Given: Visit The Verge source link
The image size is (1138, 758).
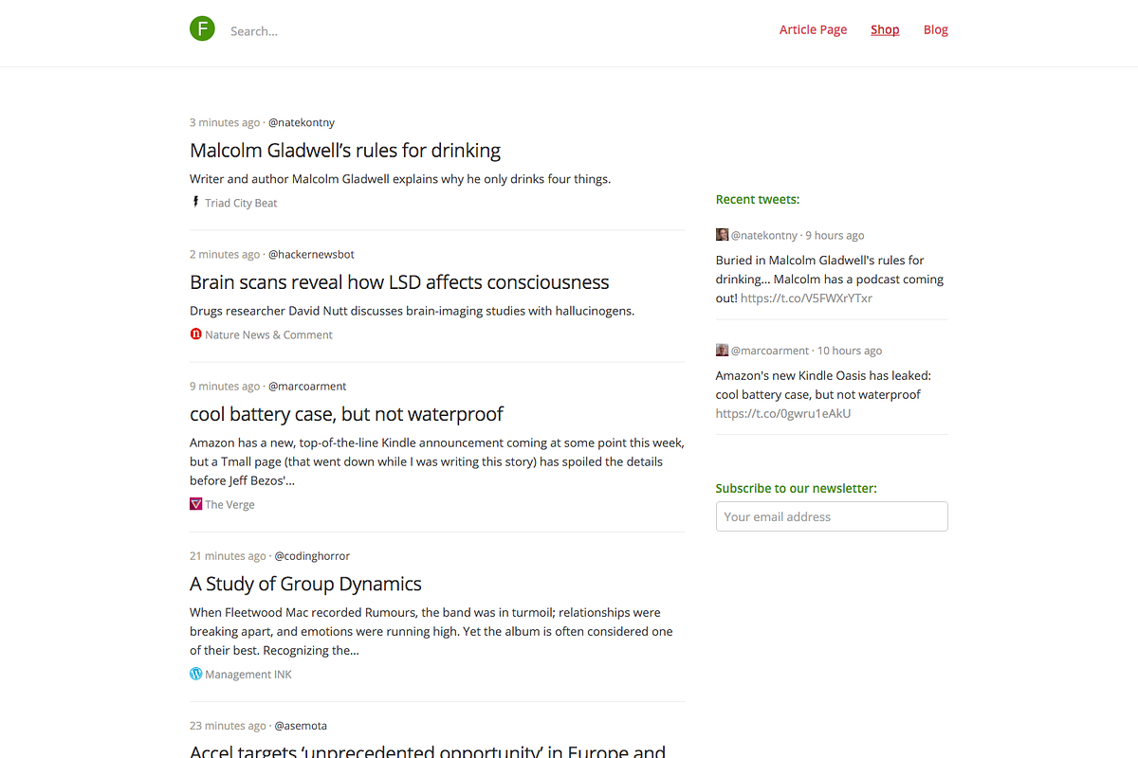Looking at the screenshot, I should click(229, 504).
